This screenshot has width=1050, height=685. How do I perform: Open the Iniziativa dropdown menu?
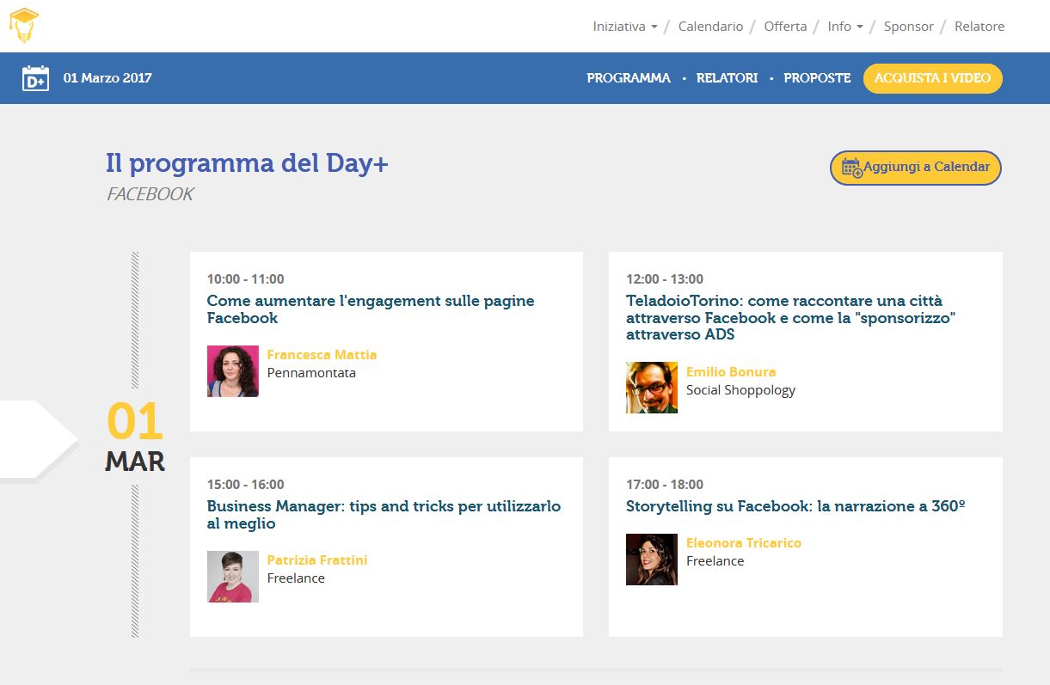[625, 27]
